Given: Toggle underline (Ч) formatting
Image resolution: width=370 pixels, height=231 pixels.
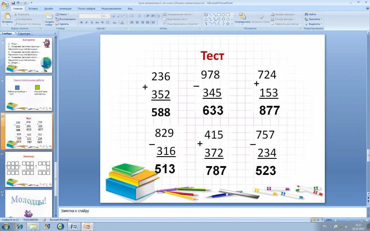Looking at the screenshot, I should [x=92, y=22].
